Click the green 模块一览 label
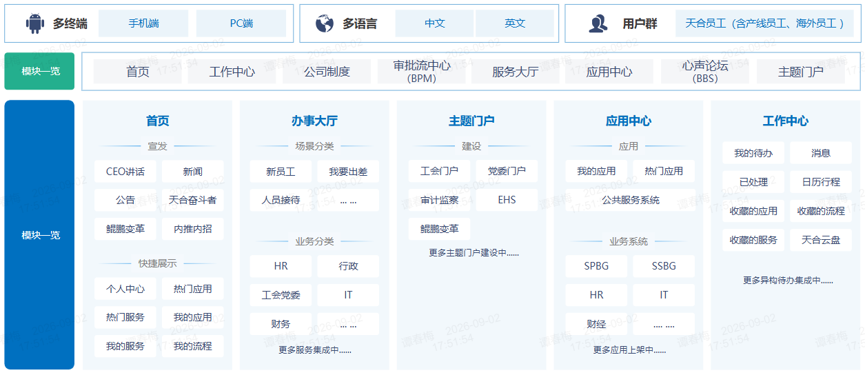 click(x=39, y=71)
